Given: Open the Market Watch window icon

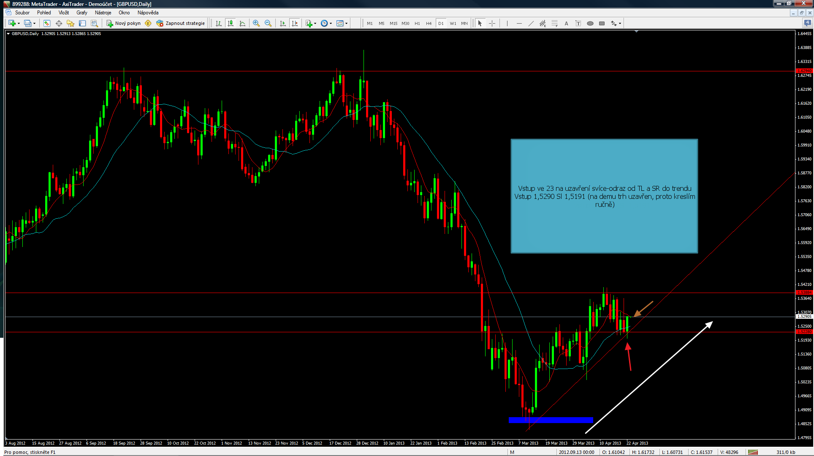Looking at the screenshot, I should [47, 23].
